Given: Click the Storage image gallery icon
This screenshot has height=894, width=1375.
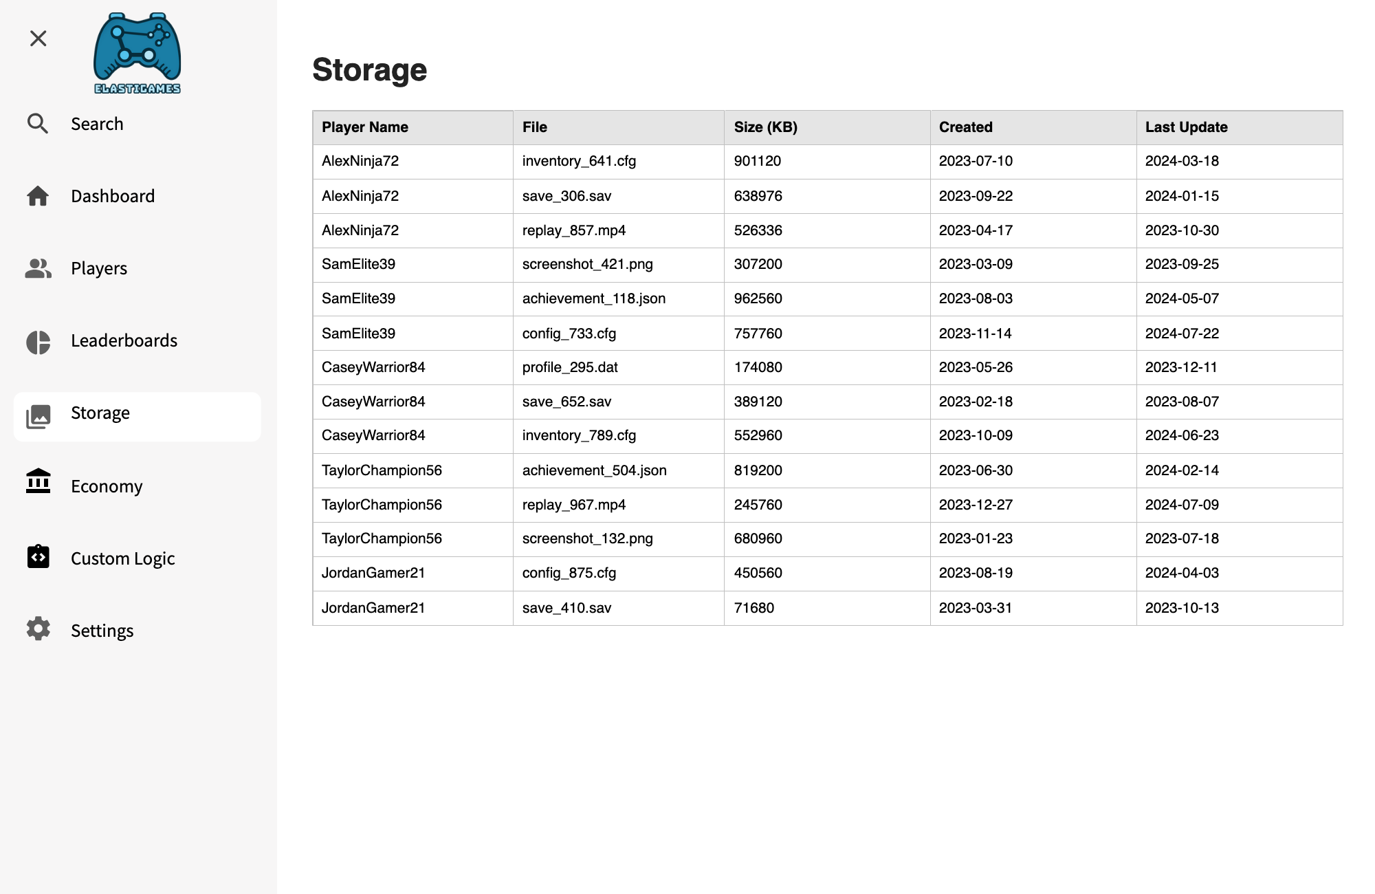Looking at the screenshot, I should 38,416.
